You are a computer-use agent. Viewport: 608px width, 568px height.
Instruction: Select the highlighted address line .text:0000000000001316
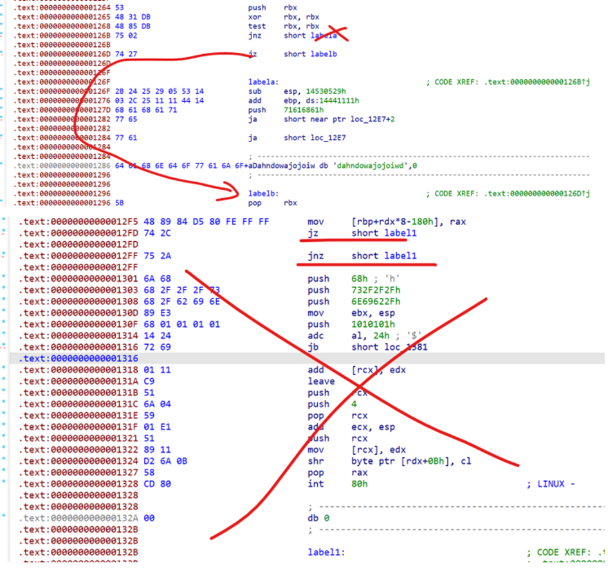[x=78, y=358]
